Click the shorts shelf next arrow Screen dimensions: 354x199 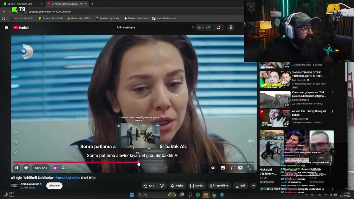(x=333, y=152)
